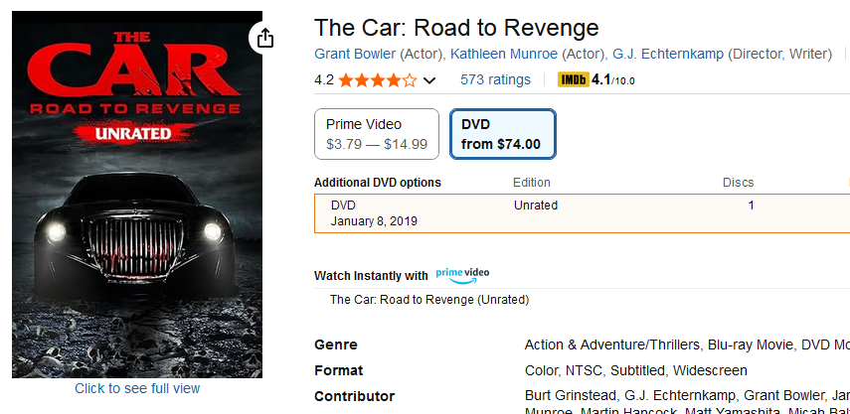
Task: Select the Unrated DVD edition row
Action: pyautogui.click(x=582, y=212)
